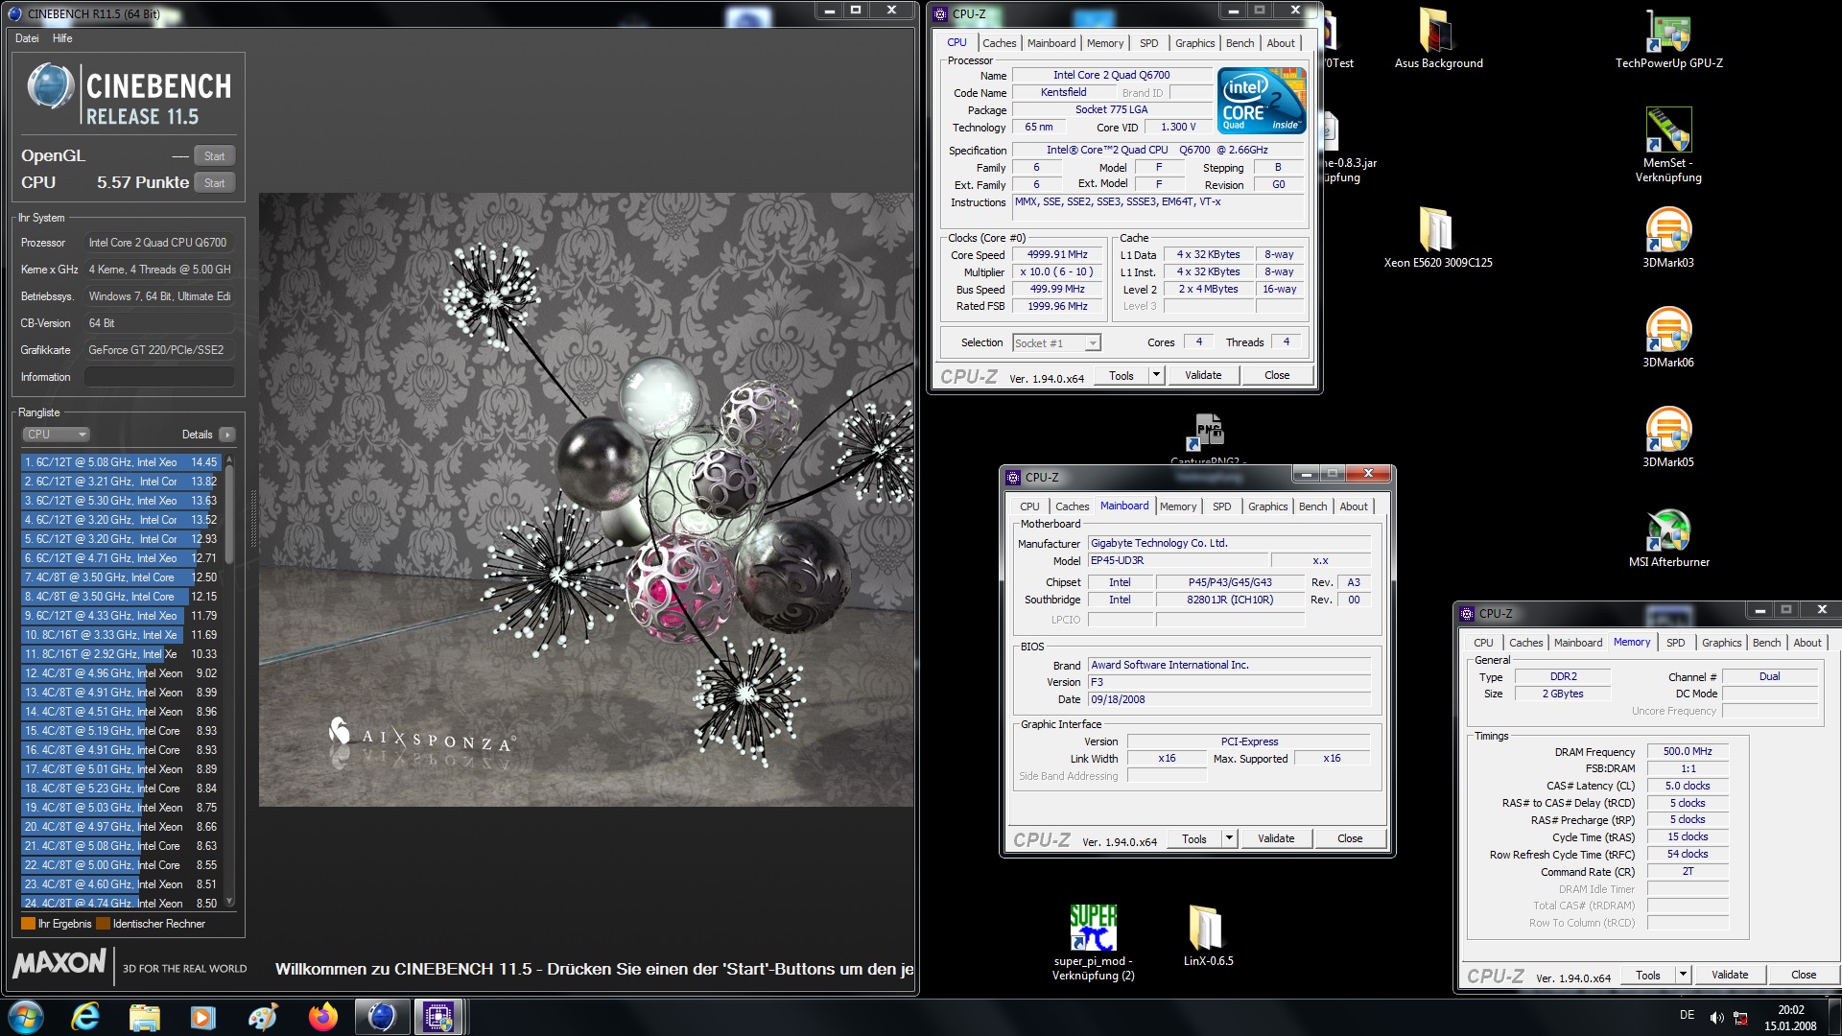Switch to Bench tab in top CPU-Z
The width and height of the screenshot is (1842, 1036).
(x=1240, y=43)
